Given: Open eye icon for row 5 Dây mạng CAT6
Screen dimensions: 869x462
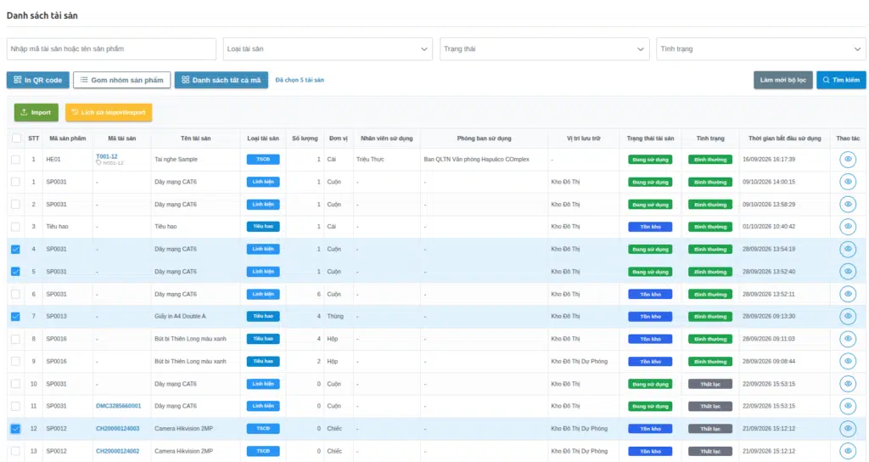Looking at the screenshot, I should tap(848, 271).
